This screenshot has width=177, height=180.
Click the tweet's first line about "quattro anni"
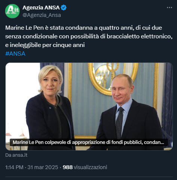[x=83, y=28]
